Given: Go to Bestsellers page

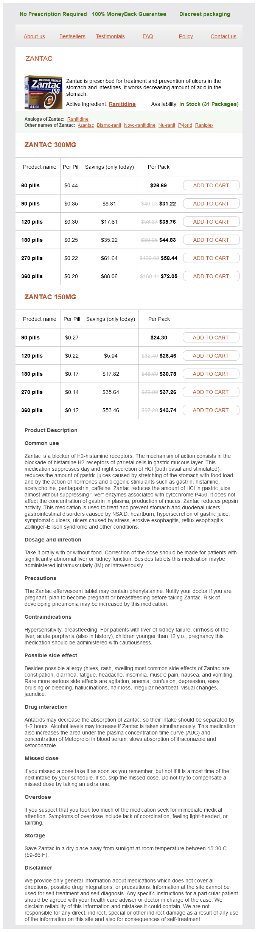Looking at the screenshot, I should [72, 36].
